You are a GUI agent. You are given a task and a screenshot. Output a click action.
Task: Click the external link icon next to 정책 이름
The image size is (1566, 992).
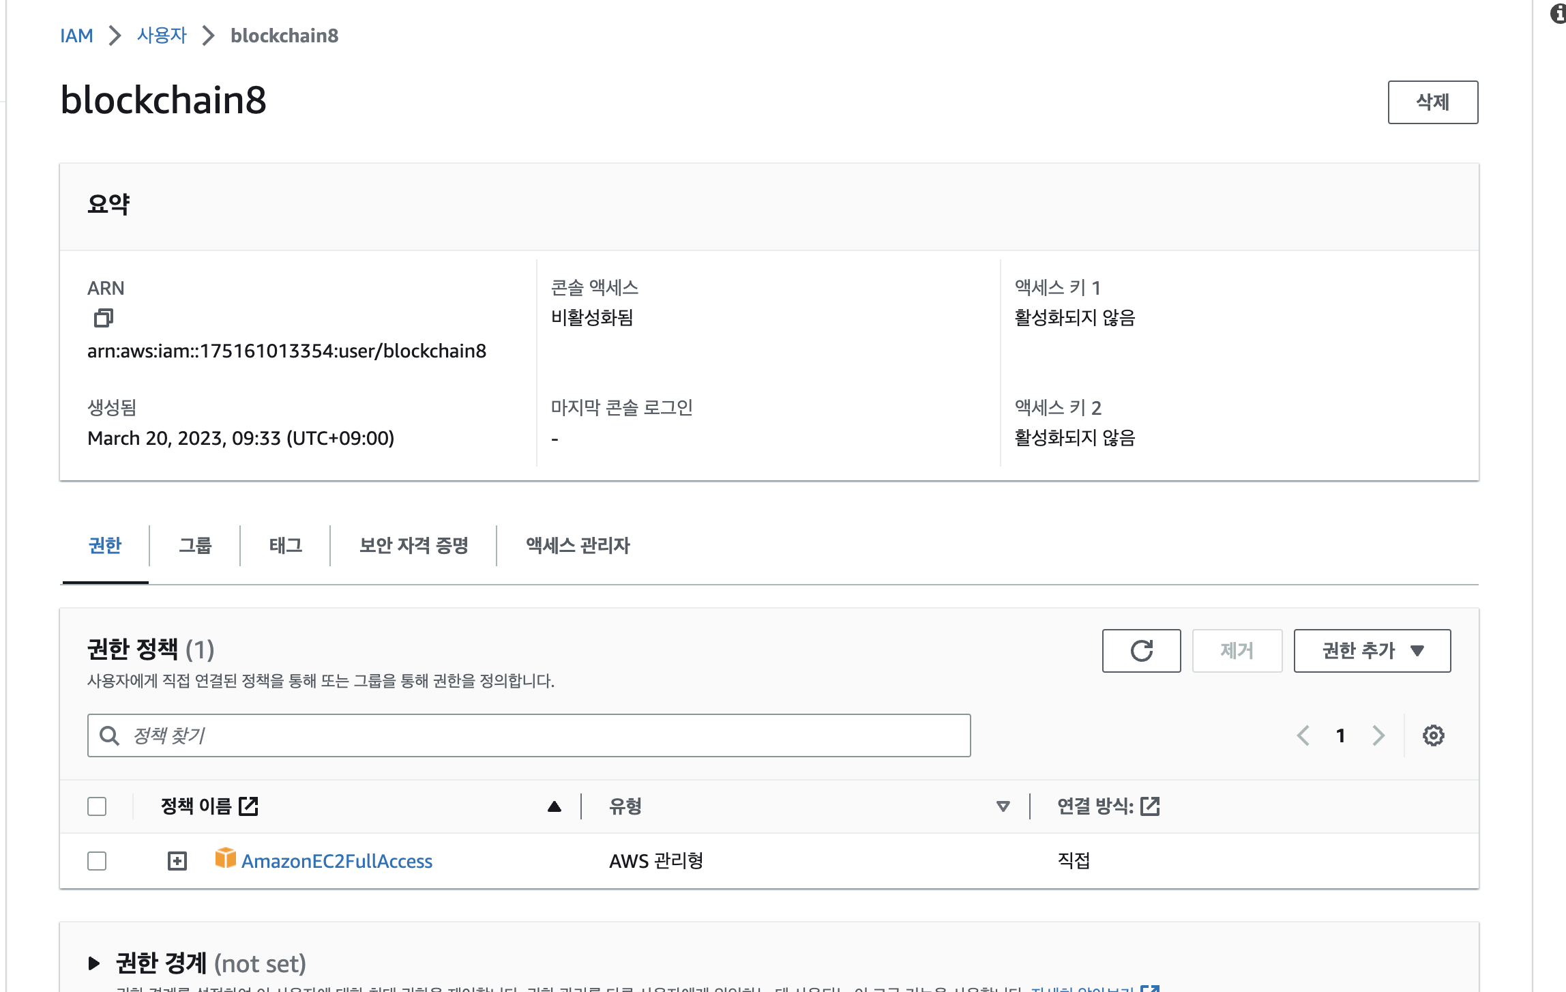tap(249, 806)
